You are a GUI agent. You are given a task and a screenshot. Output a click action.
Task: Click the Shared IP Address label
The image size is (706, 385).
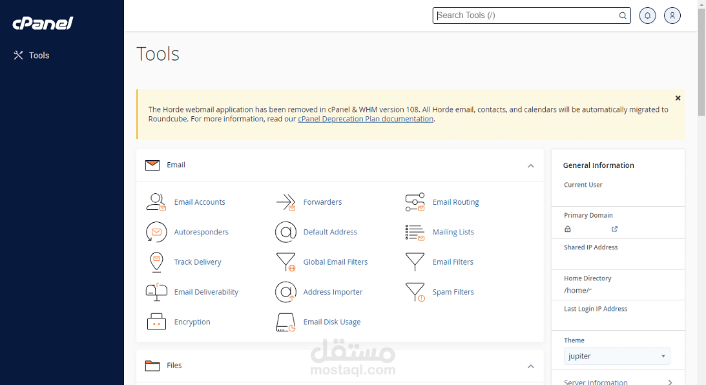[591, 247]
